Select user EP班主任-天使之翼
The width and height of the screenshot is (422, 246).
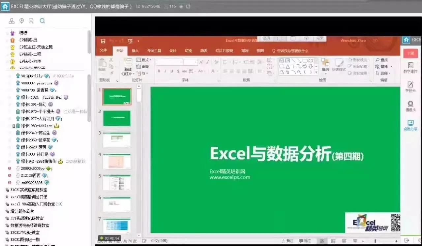[x=36, y=47]
